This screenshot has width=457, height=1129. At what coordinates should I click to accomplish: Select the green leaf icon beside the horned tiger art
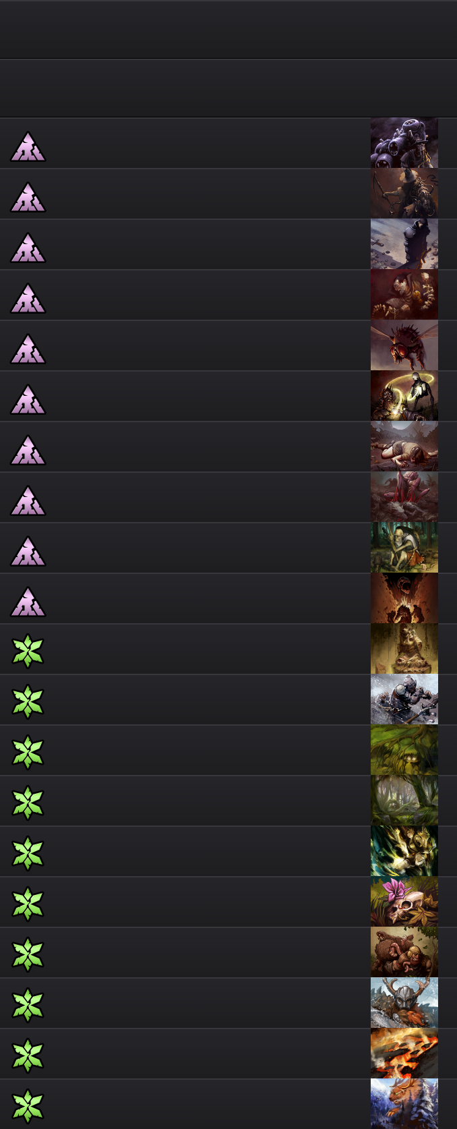(x=28, y=1106)
